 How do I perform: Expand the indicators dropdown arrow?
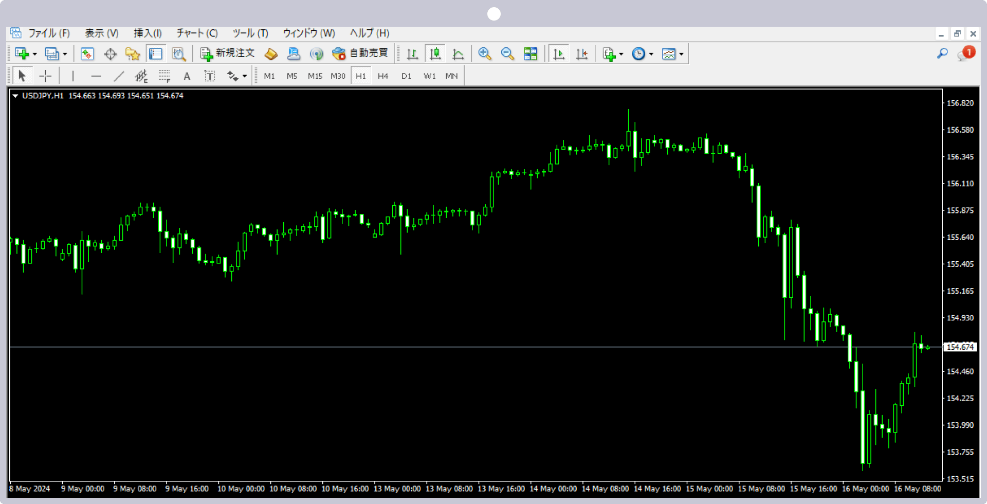tap(621, 54)
